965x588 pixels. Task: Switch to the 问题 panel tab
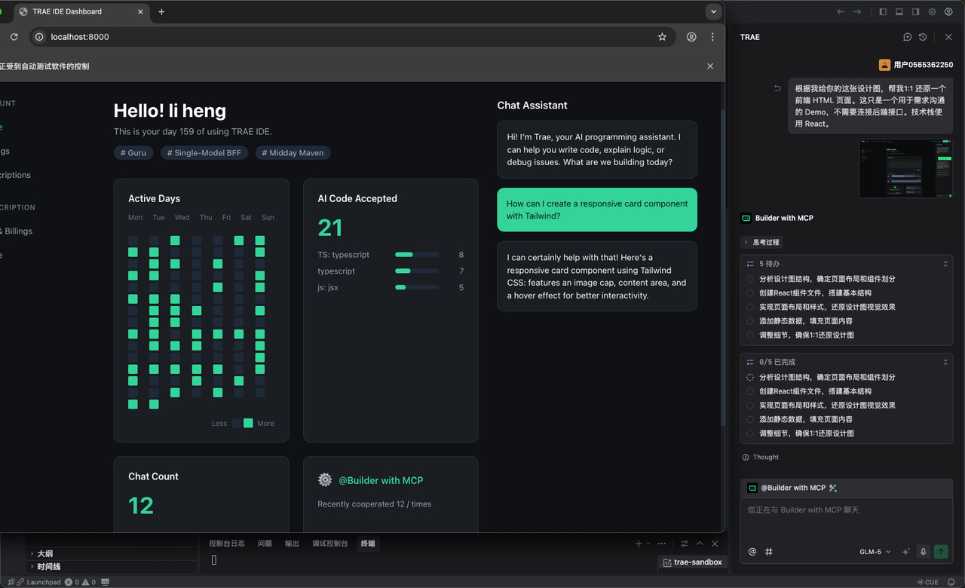point(265,544)
